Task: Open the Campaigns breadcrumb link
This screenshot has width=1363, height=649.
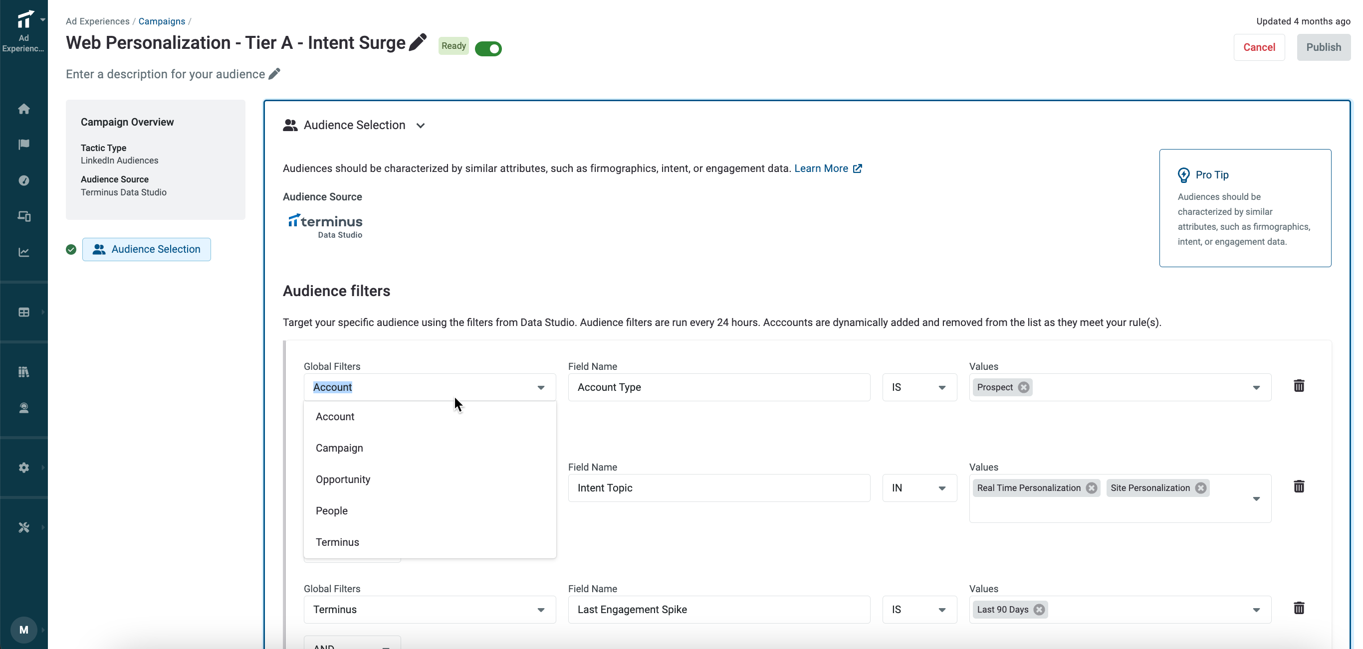Action: click(162, 21)
